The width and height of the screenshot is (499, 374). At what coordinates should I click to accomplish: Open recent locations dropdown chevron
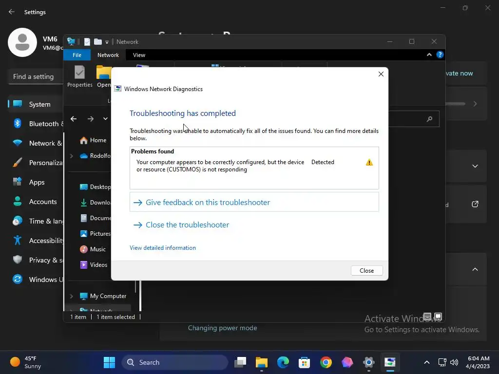click(105, 119)
